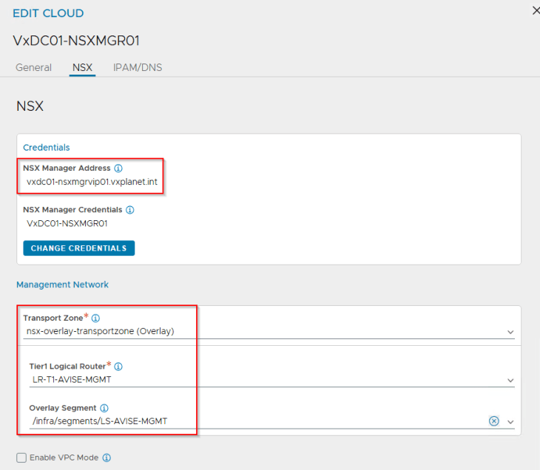
Task: Open the IPAM/DNS tab
Action: (x=138, y=67)
